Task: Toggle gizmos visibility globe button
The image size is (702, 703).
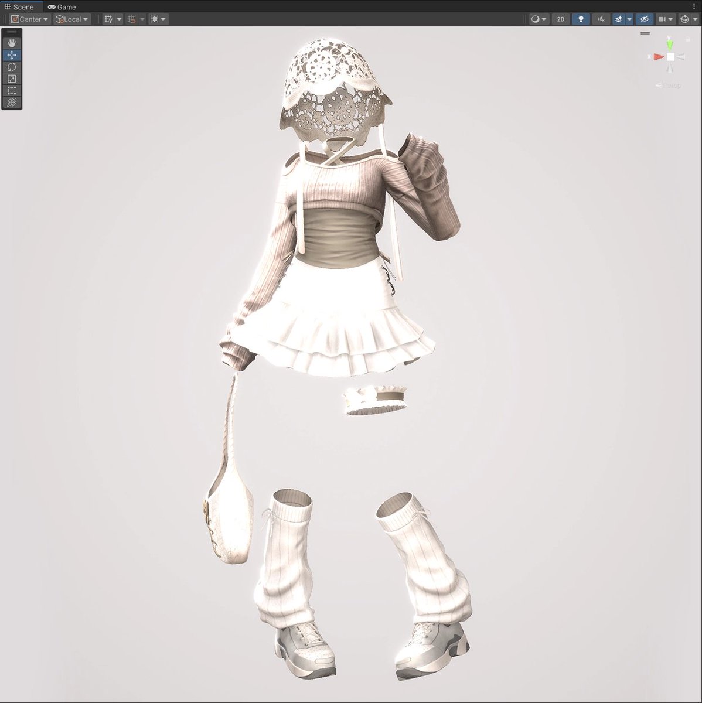Action: tap(684, 19)
